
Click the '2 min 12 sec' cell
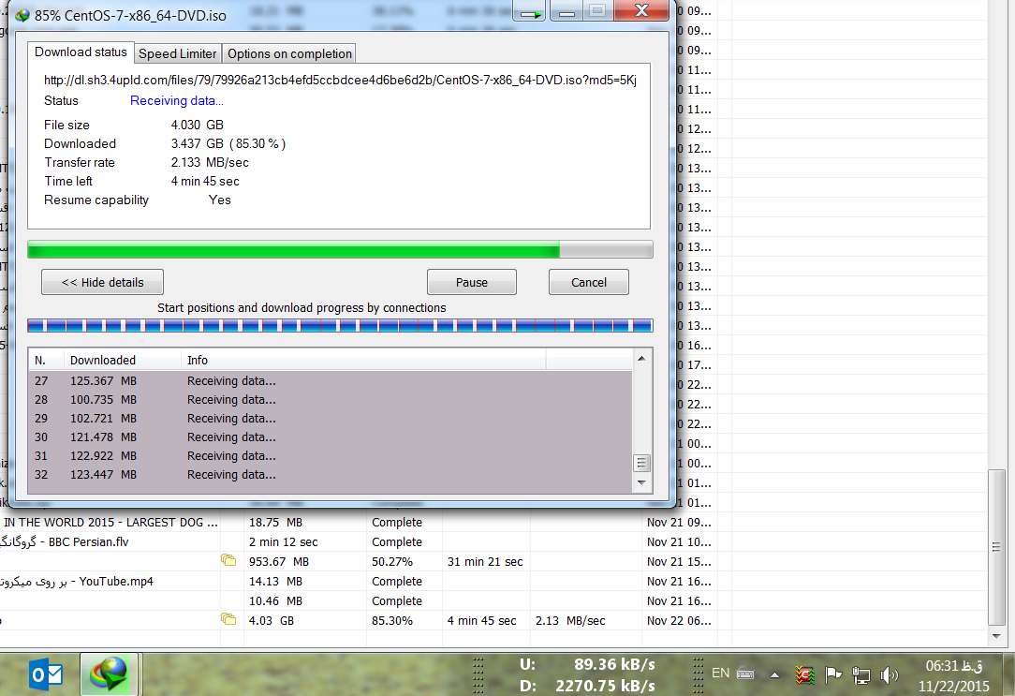[284, 541]
